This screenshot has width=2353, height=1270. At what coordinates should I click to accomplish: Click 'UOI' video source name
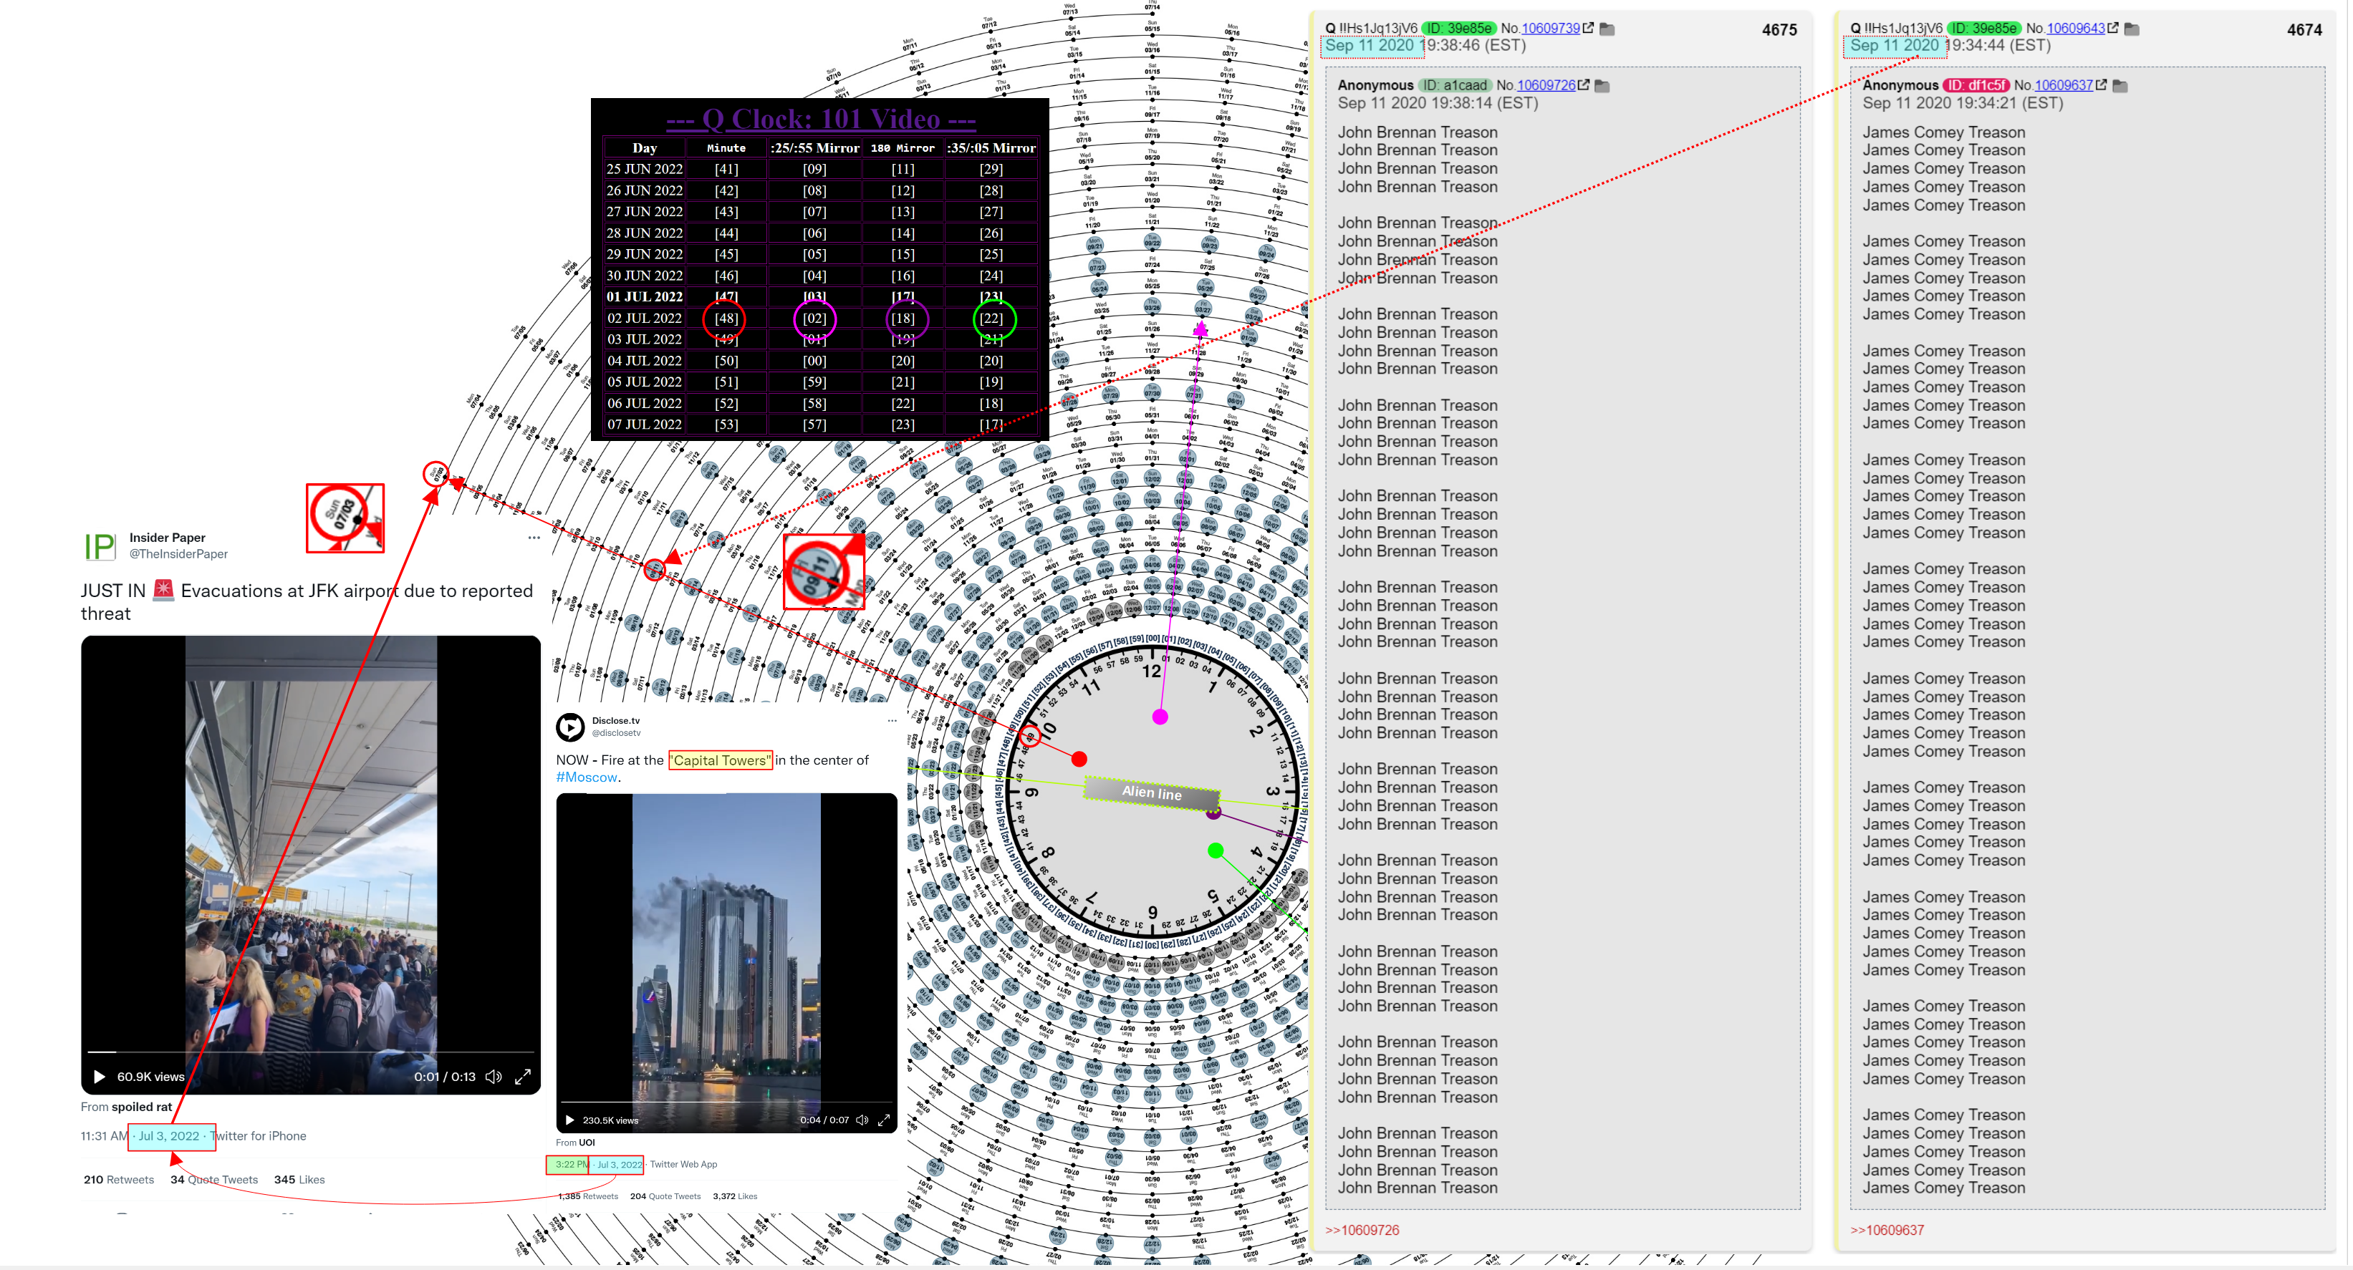pos(587,1142)
